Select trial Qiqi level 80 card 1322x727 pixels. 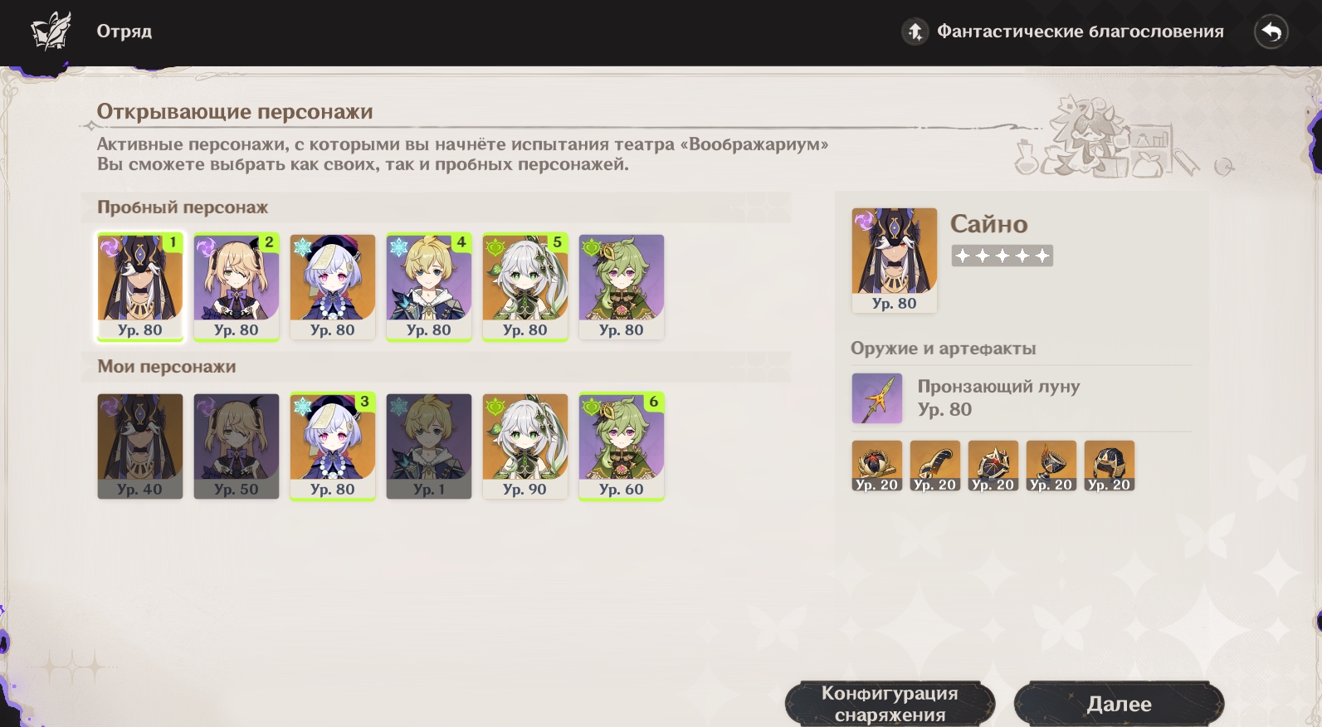tap(333, 287)
